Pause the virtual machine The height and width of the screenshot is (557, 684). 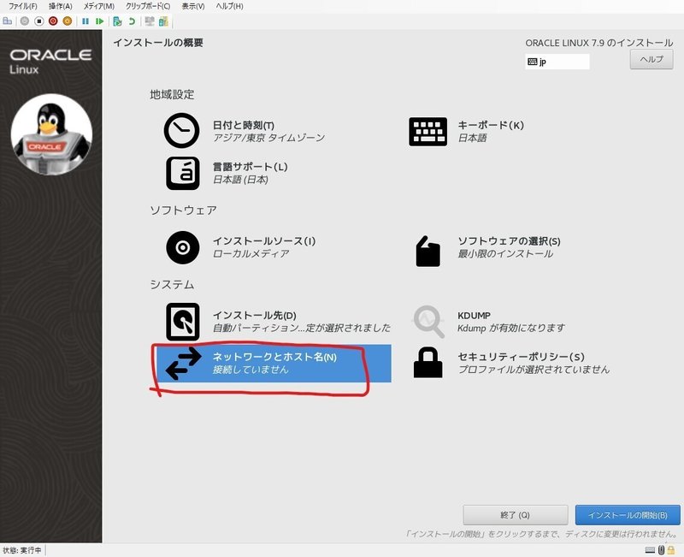click(x=85, y=21)
